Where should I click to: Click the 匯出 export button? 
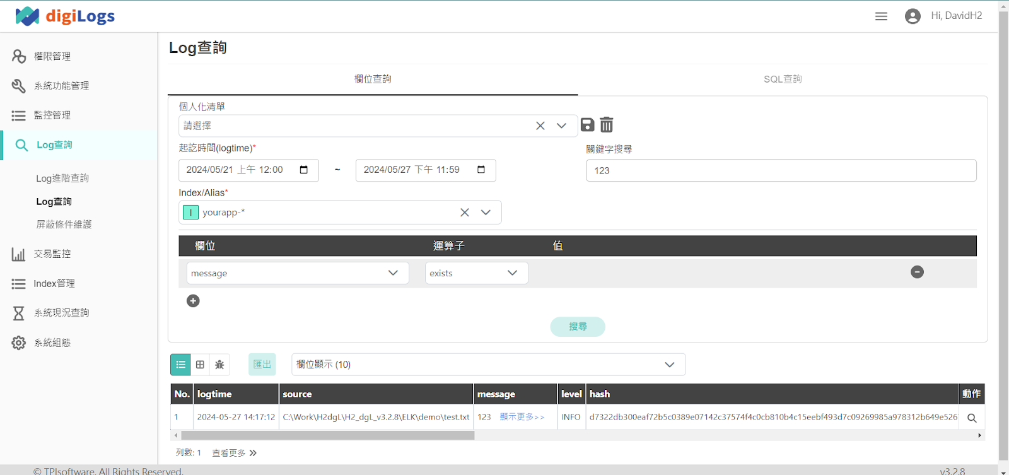coord(262,365)
